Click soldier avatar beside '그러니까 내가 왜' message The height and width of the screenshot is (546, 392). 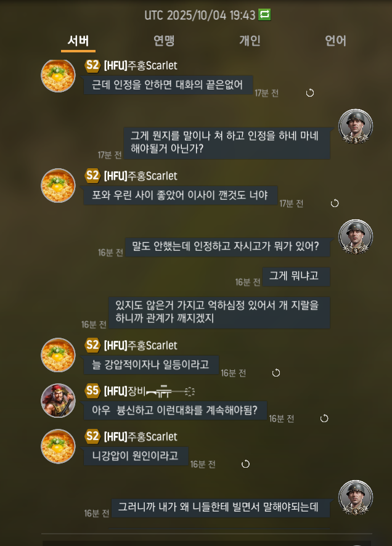click(x=356, y=497)
